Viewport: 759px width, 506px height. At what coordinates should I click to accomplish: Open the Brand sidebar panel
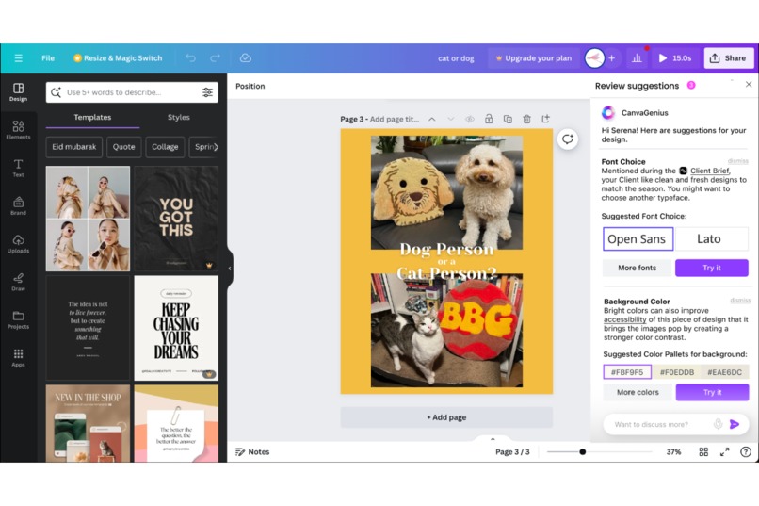(19, 205)
